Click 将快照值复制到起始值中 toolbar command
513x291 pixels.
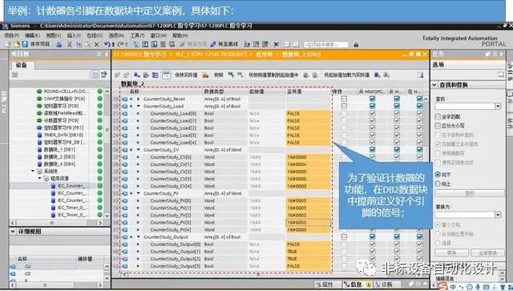point(273,75)
